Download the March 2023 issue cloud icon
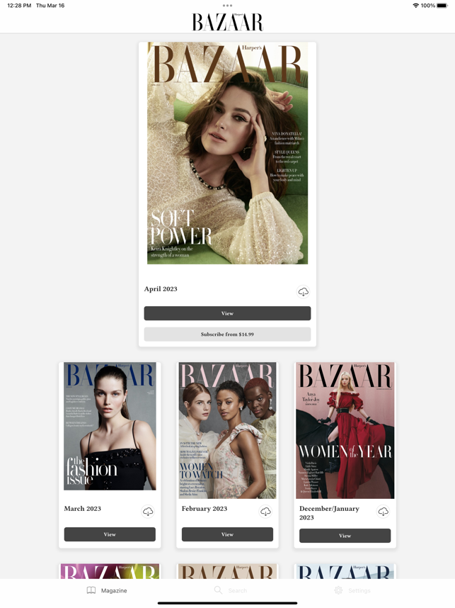This screenshot has height=608, width=455. coord(148,512)
